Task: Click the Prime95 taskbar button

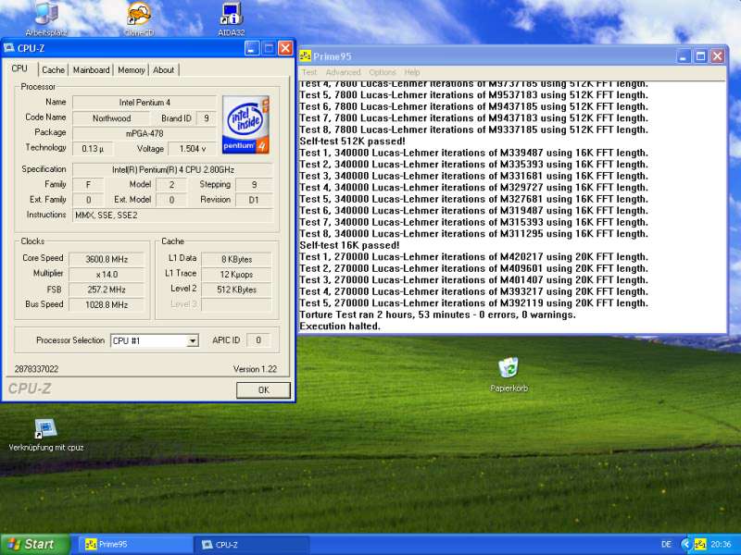Action: pyautogui.click(x=134, y=544)
